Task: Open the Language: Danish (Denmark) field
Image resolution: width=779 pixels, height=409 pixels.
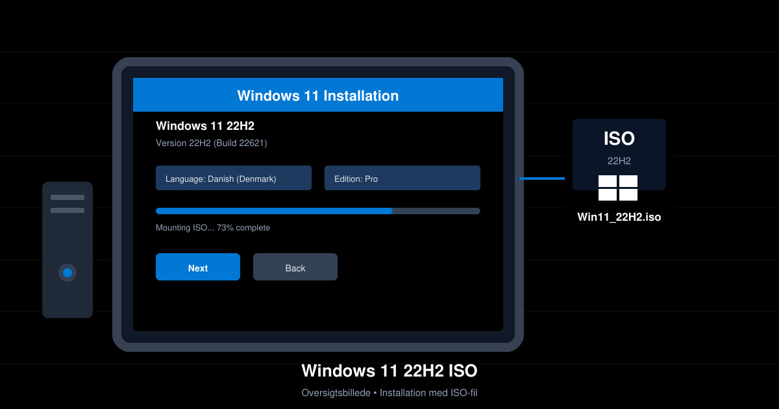Action: click(234, 178)
